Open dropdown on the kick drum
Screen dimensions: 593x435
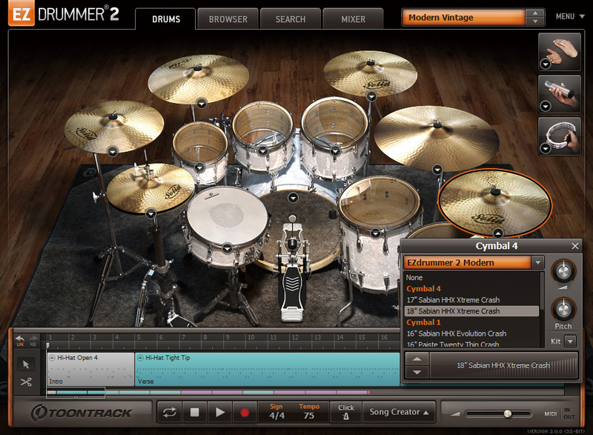(x=293, y=197)
